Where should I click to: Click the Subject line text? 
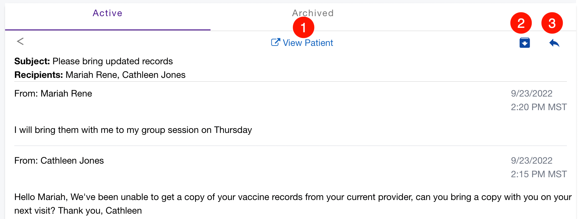point(94,61)
